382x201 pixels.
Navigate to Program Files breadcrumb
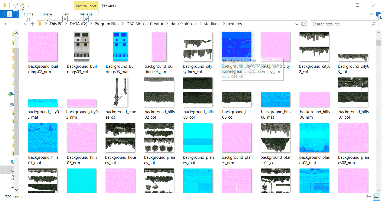(x=107, y=24)
